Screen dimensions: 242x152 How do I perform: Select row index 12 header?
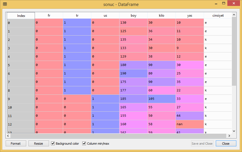pos(21,124)
